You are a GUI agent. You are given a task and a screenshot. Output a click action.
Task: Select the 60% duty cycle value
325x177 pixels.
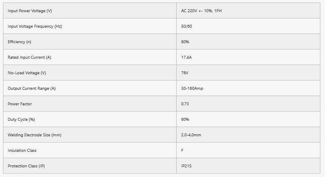pyautogui.click(x=185, y=120)
